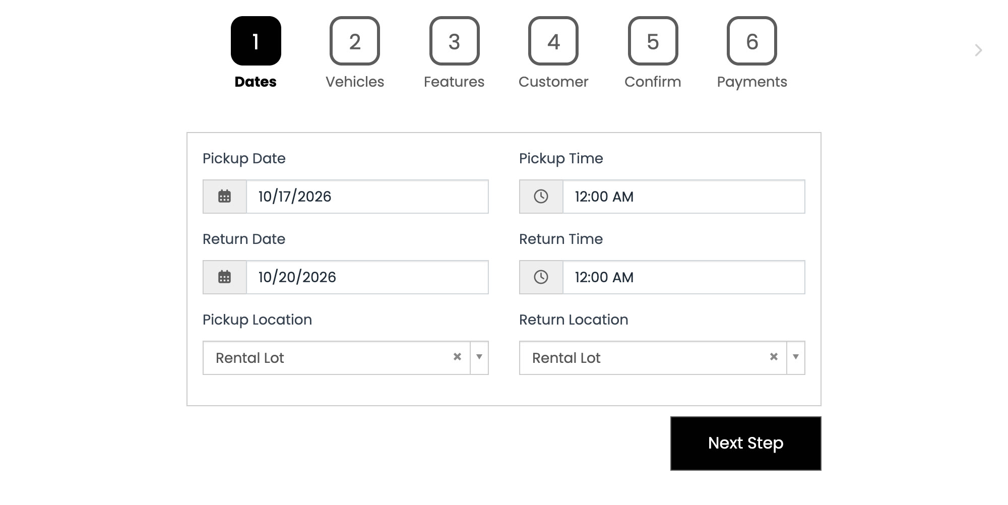Click the Return Time label
This screenshot has width=1008, height=505.
point(561,239)
